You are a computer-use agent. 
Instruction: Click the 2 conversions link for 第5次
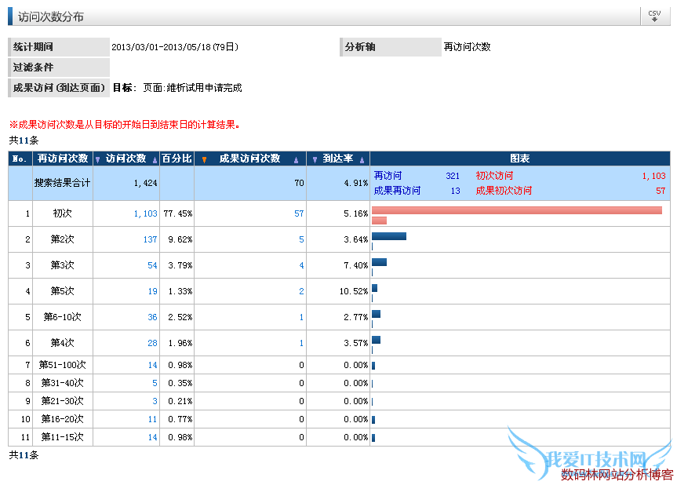(x=301, y=291)
